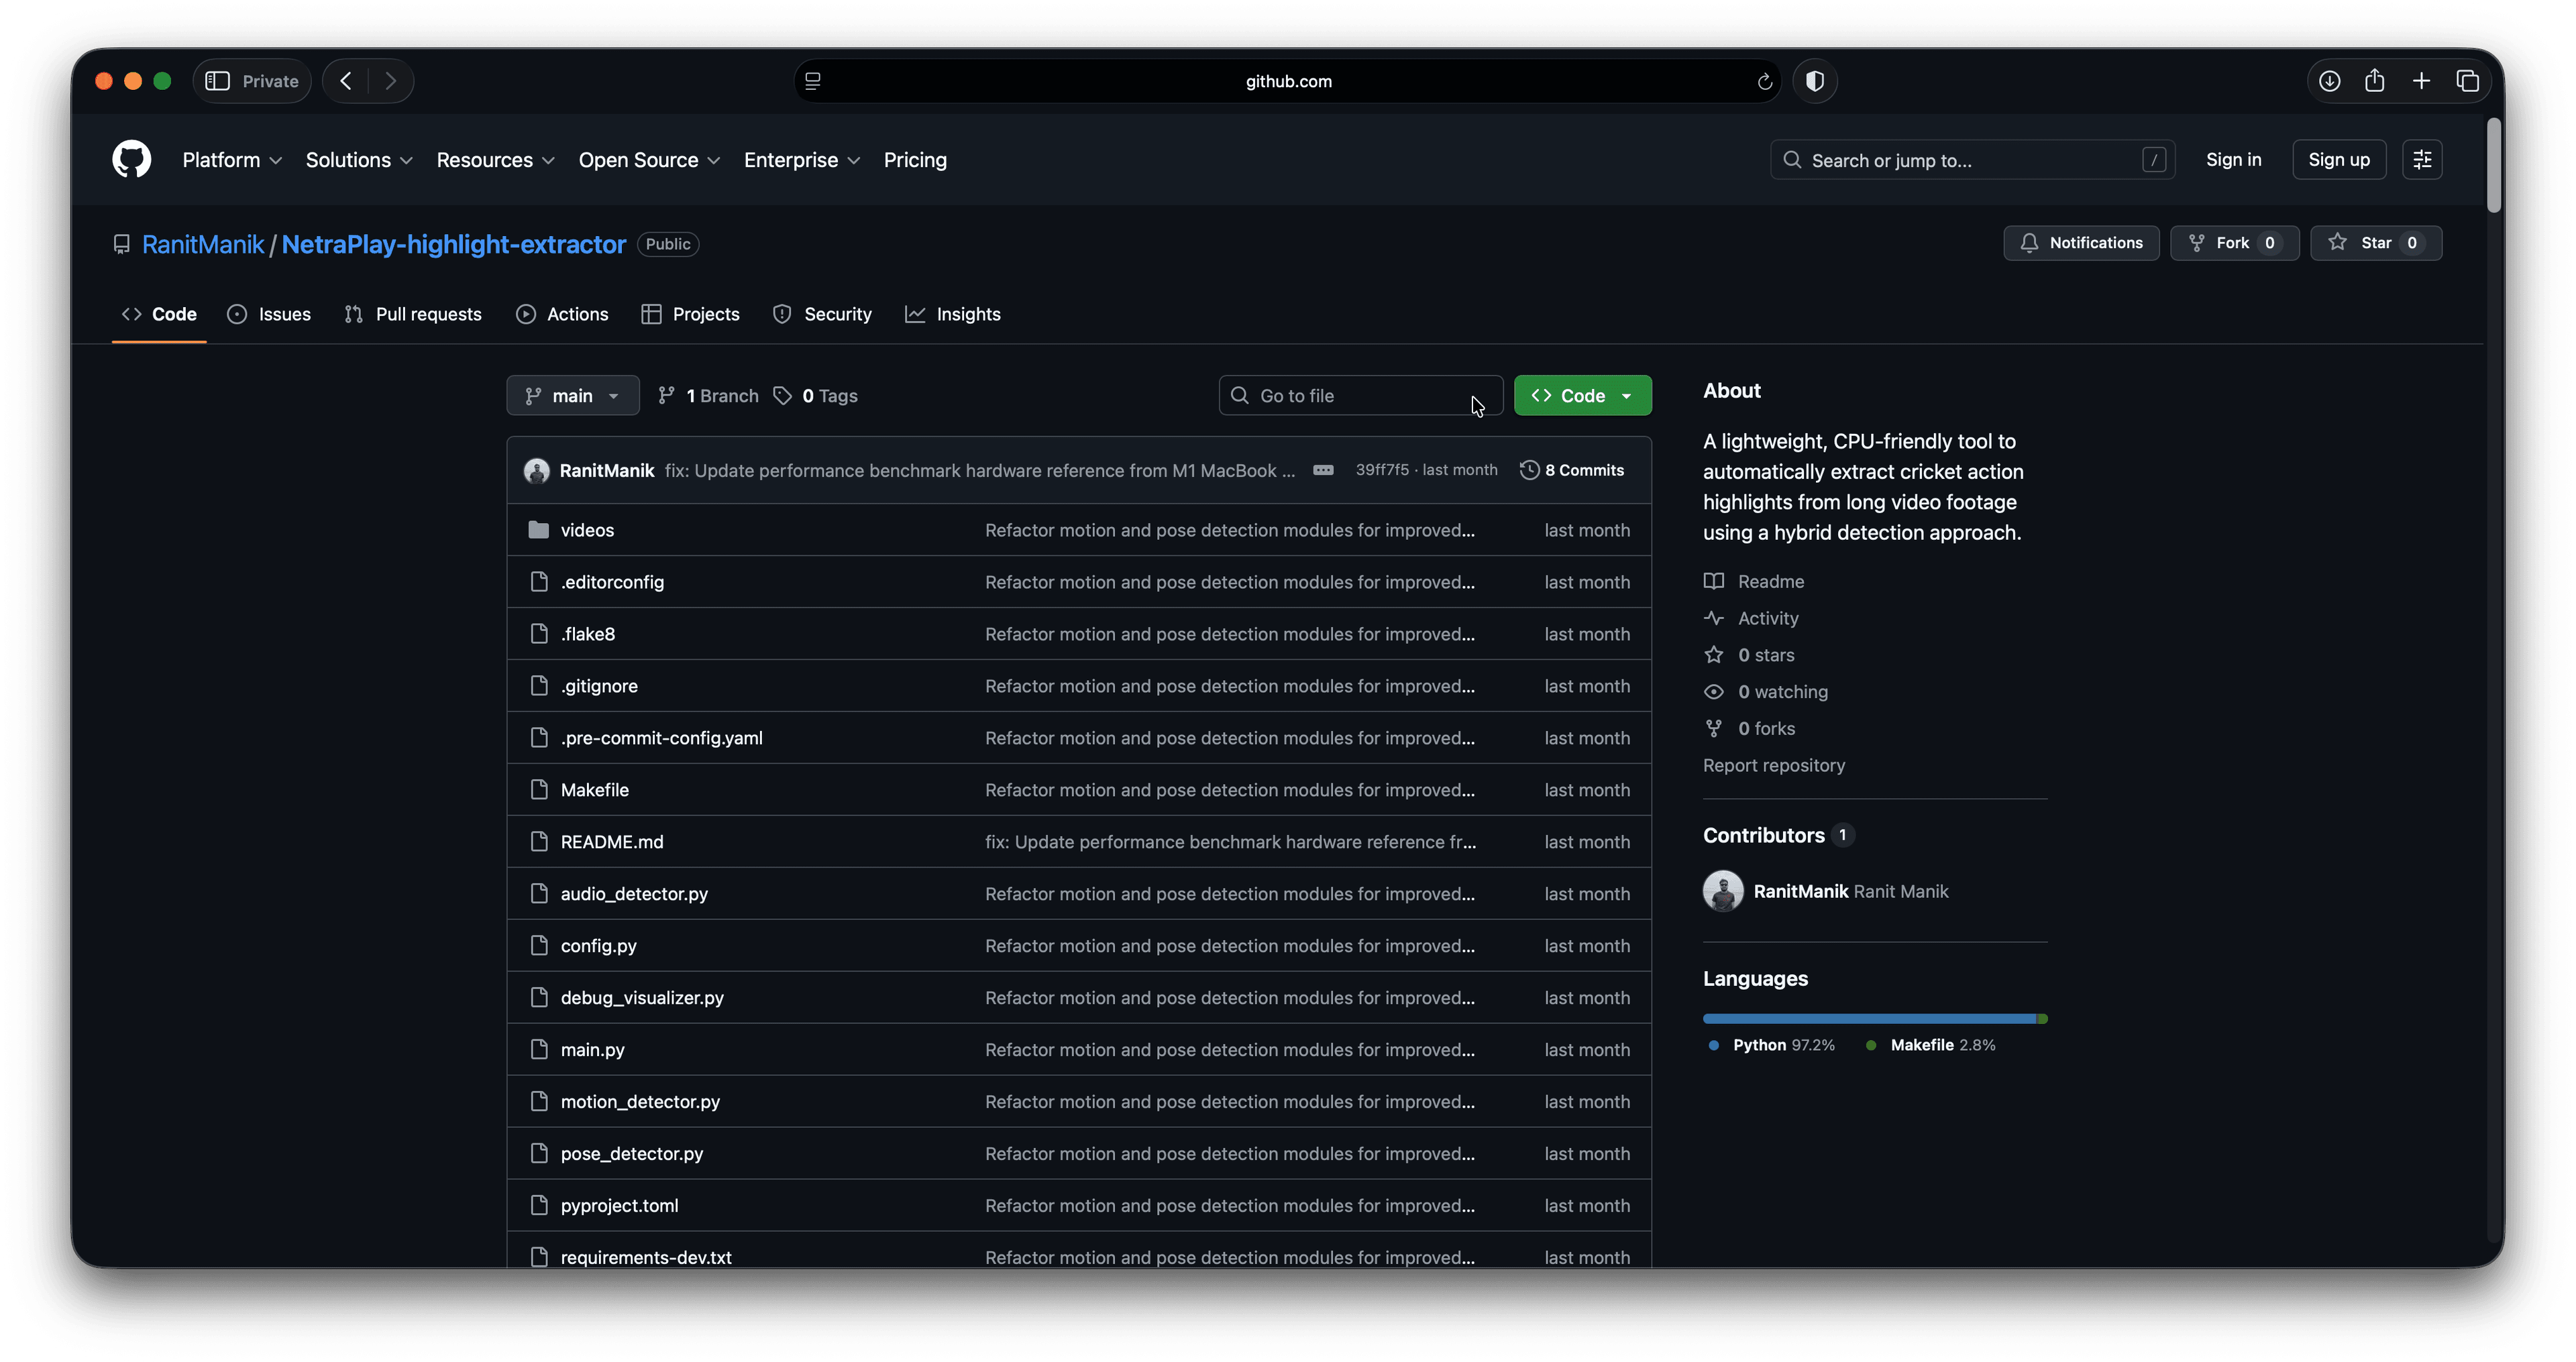
Task: Open the Safari sidebar toggle icon
Action: click(x=217, y=81)
